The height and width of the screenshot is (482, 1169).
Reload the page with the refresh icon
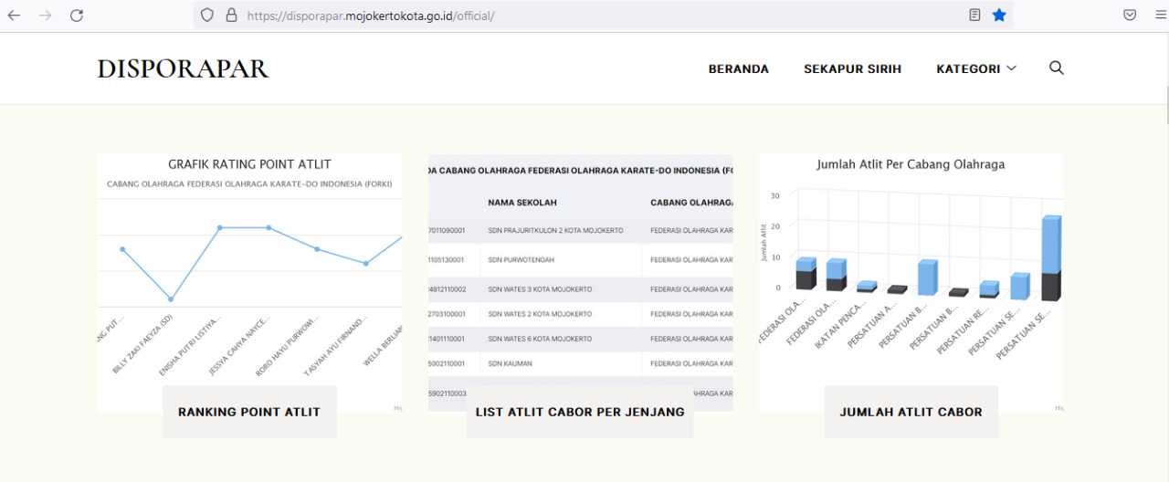[77, 16]
